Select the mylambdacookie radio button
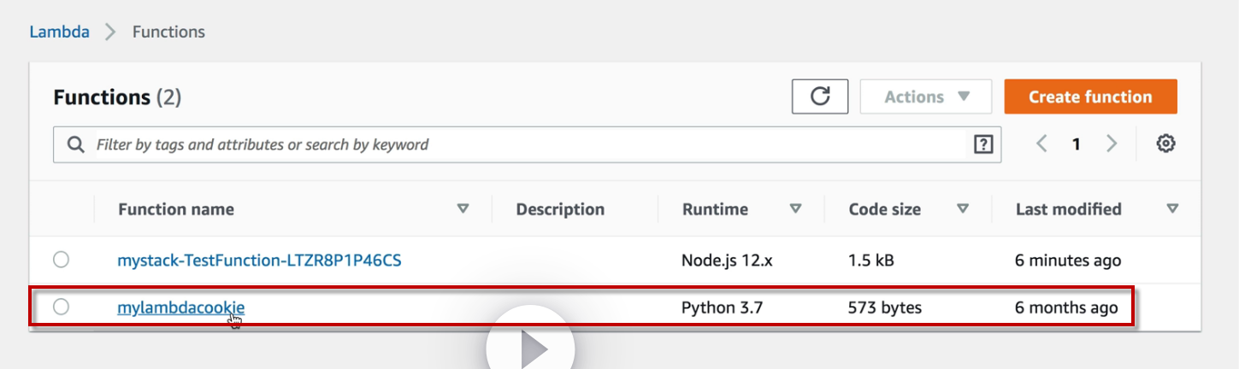1239x369 pixels. 61,307
